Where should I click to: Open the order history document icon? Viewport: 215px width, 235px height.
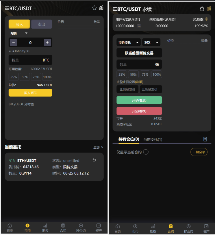205,139
